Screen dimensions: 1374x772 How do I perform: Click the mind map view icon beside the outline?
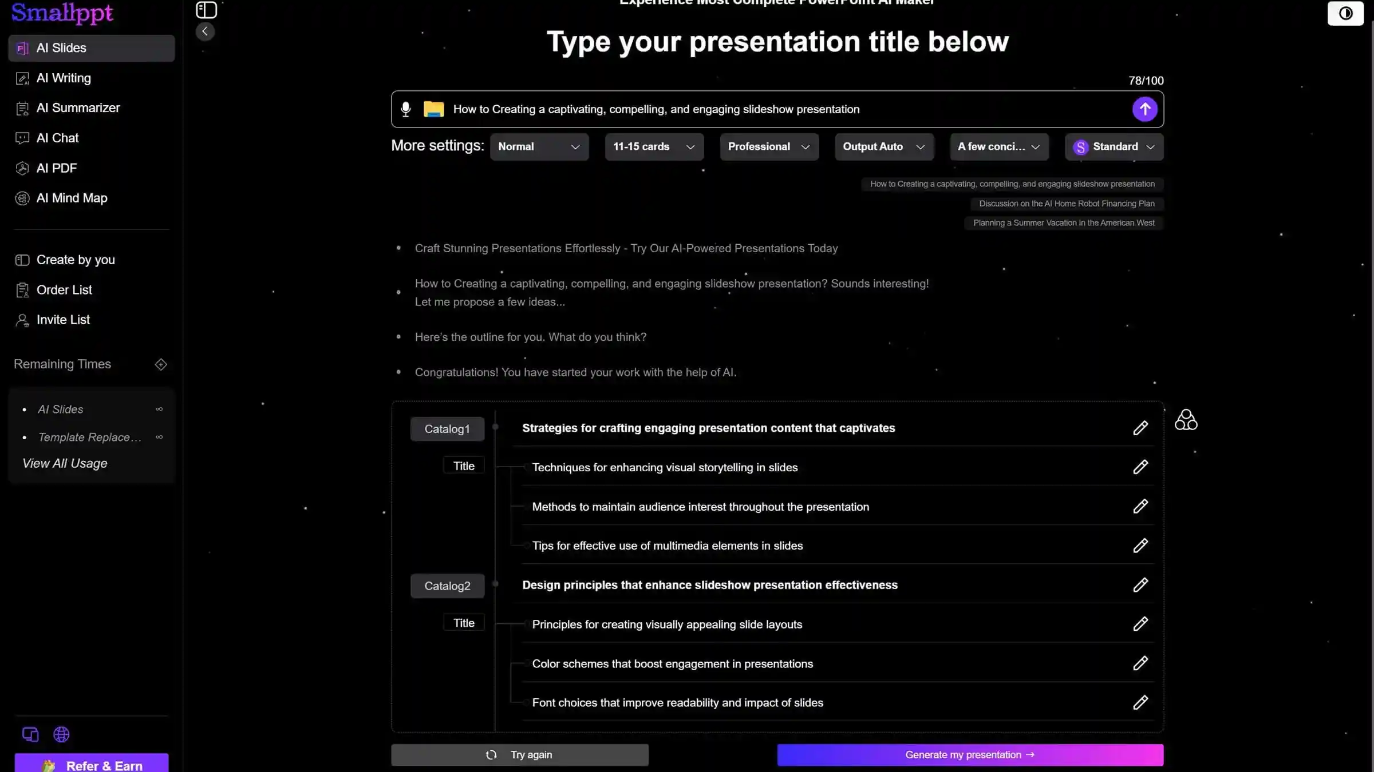pos(1186,420)
